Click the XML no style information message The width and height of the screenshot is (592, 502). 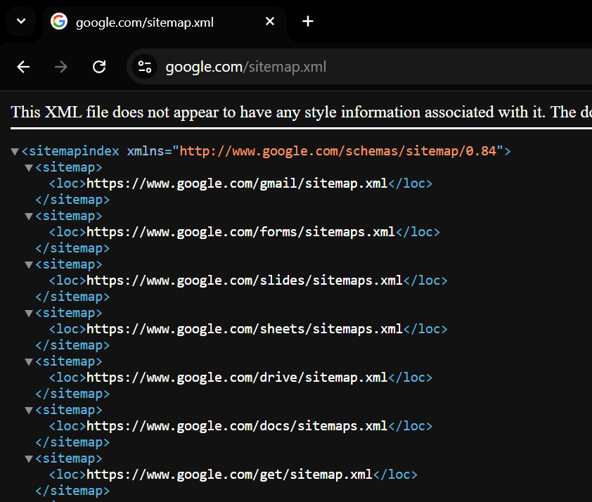302,112
